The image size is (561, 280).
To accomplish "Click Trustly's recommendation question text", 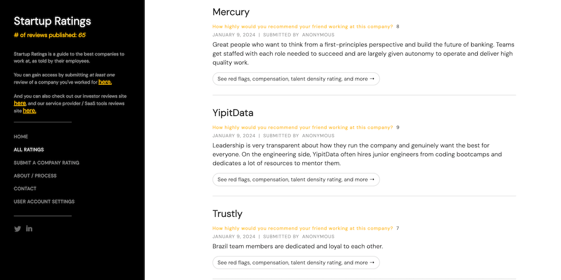I will [302, 228].
